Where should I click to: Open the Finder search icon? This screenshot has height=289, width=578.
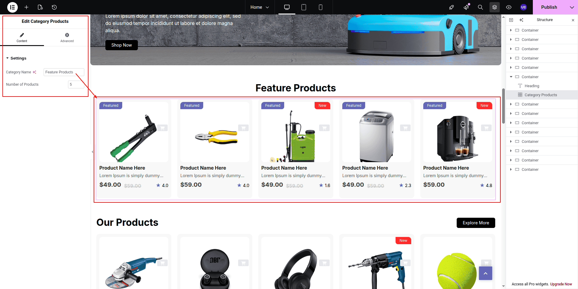[480, 7]
